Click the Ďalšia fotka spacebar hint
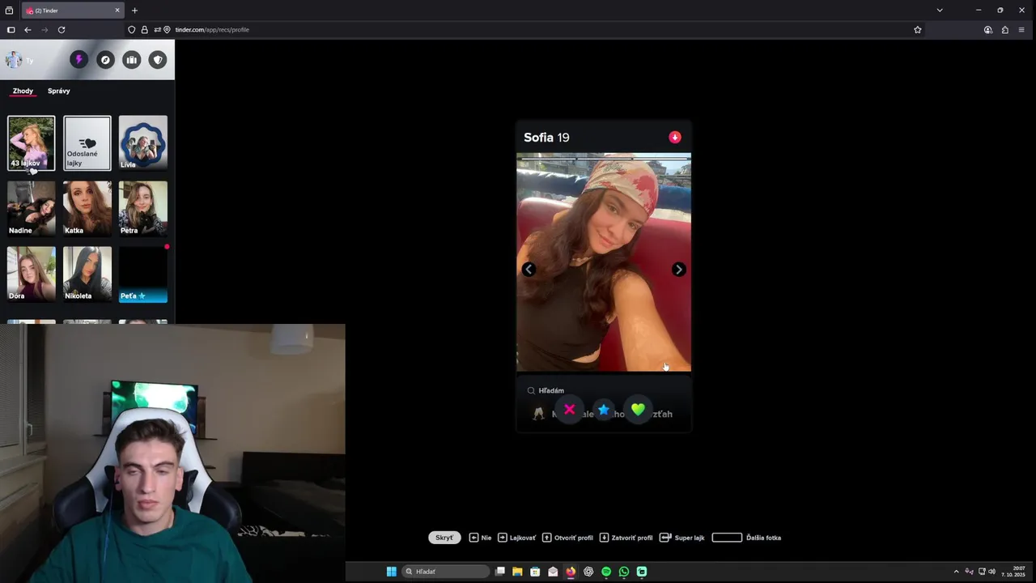This screenshot has height=583, width=1036. click(x=746, y=538)
